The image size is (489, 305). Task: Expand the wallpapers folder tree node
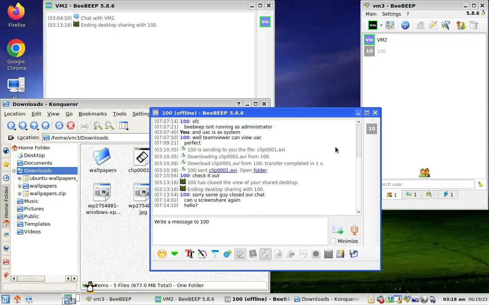point(20,186)
